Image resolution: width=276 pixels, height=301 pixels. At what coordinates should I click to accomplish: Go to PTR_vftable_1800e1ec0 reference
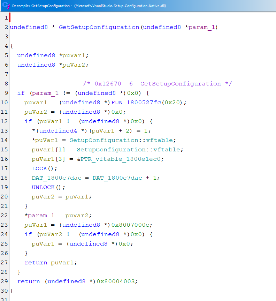pos(121,159)
